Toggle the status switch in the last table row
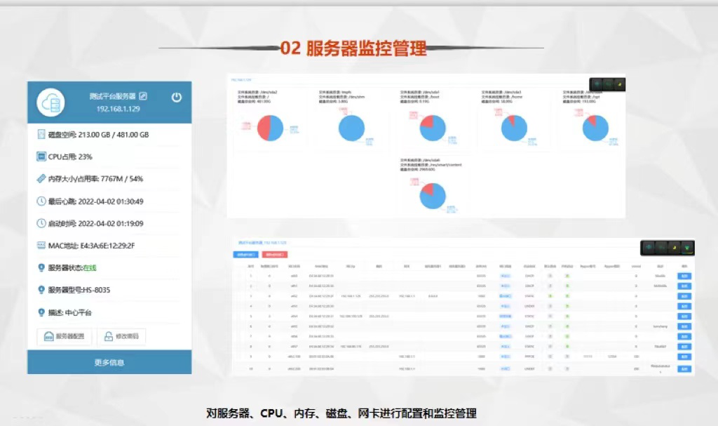Image resolution: width=718 pixels, height=426 pixels. 567,368
